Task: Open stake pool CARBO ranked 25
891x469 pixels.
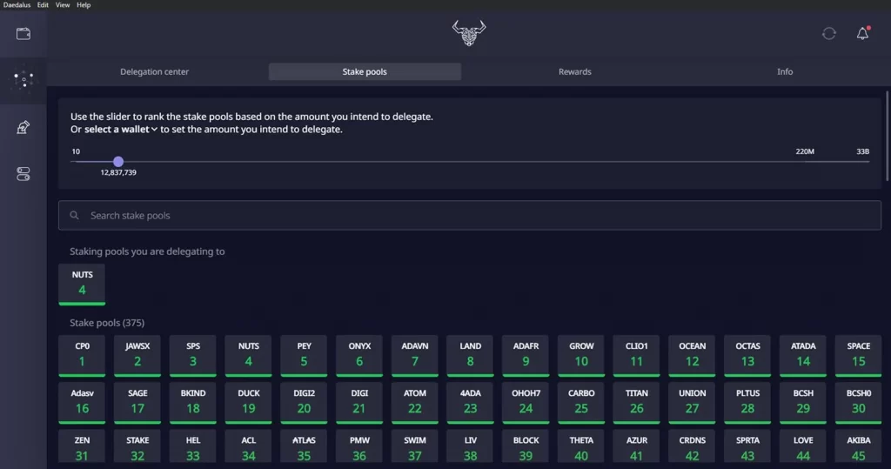Action: (x=581, y=403)
